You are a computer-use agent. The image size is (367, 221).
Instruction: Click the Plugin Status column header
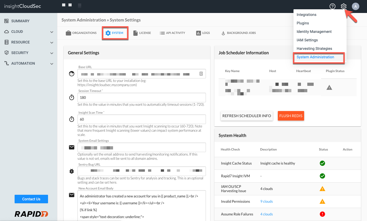pos(335,71)
